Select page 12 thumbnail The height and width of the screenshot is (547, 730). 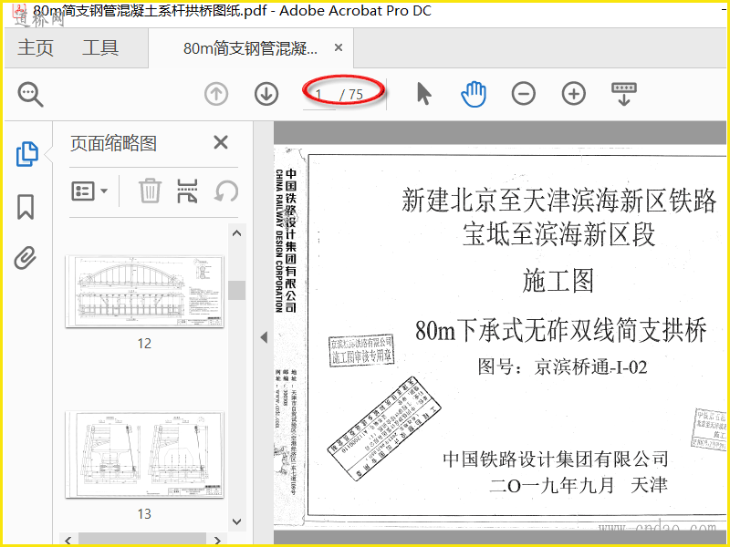(x=144, y=292)
